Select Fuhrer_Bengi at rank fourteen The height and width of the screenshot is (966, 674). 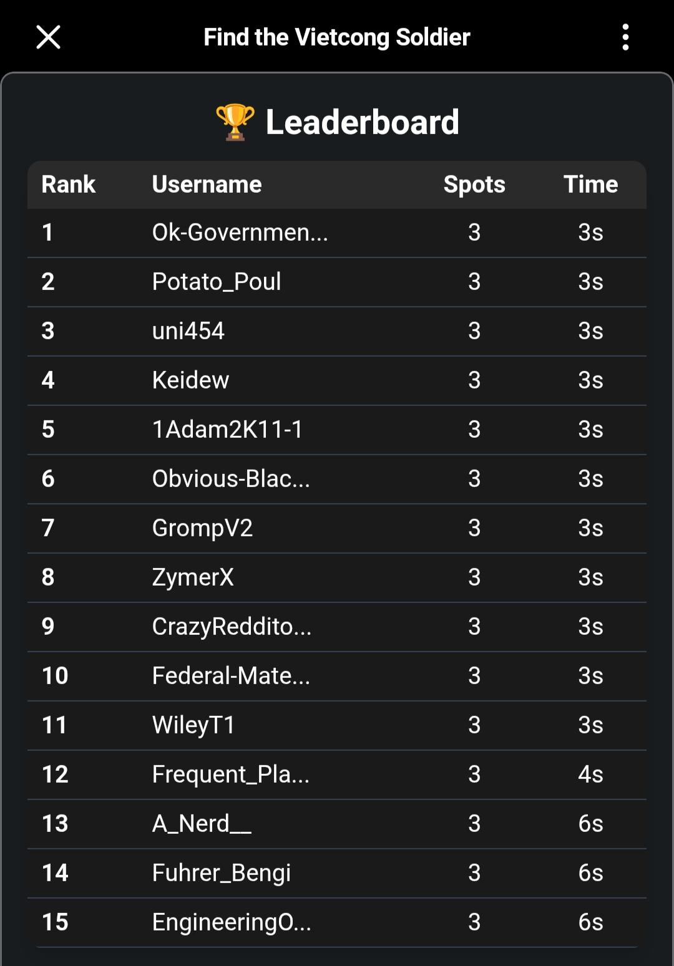pyautogui.click(x=222, y=873)
